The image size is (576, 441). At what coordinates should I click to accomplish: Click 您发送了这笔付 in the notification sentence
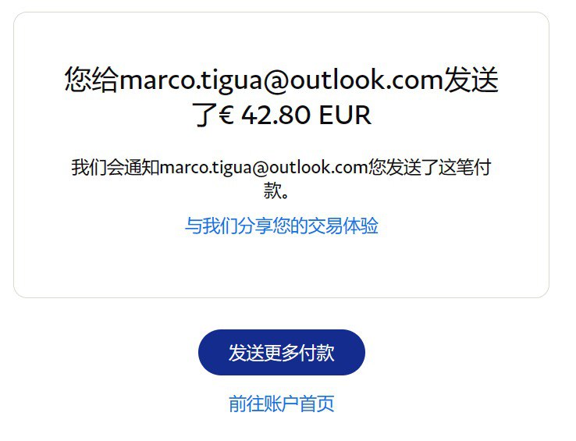point(430,168)
